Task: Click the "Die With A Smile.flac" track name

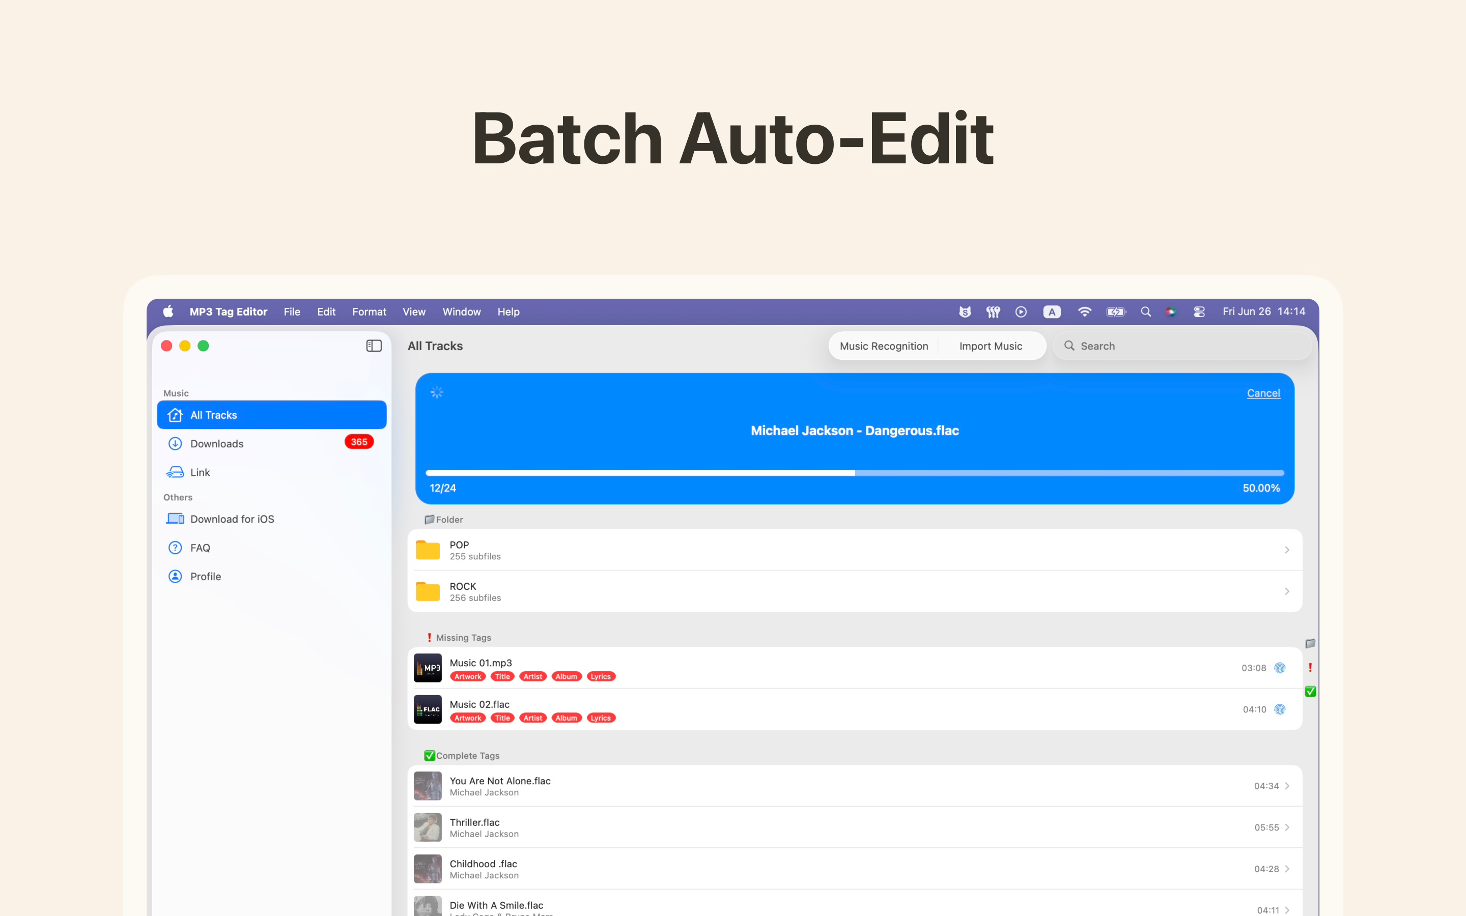Action: coord(496,905)
